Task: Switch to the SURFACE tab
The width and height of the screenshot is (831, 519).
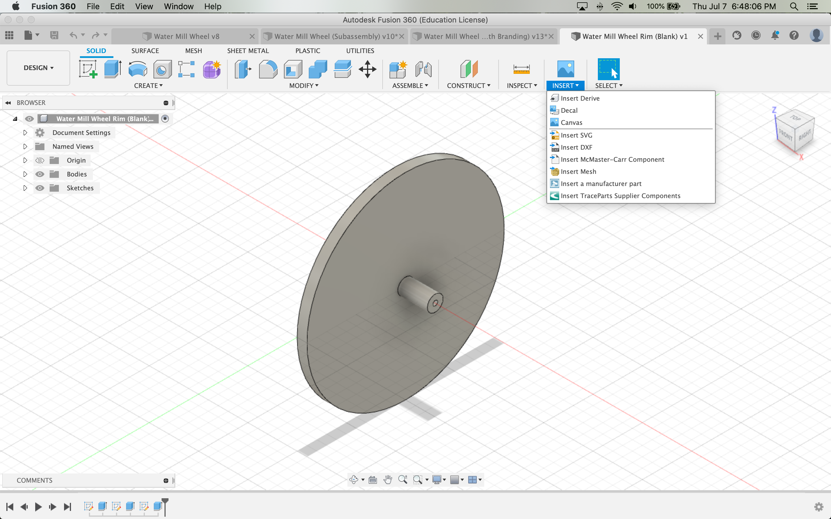Action: pyautogui.click(x=145, y=51)
